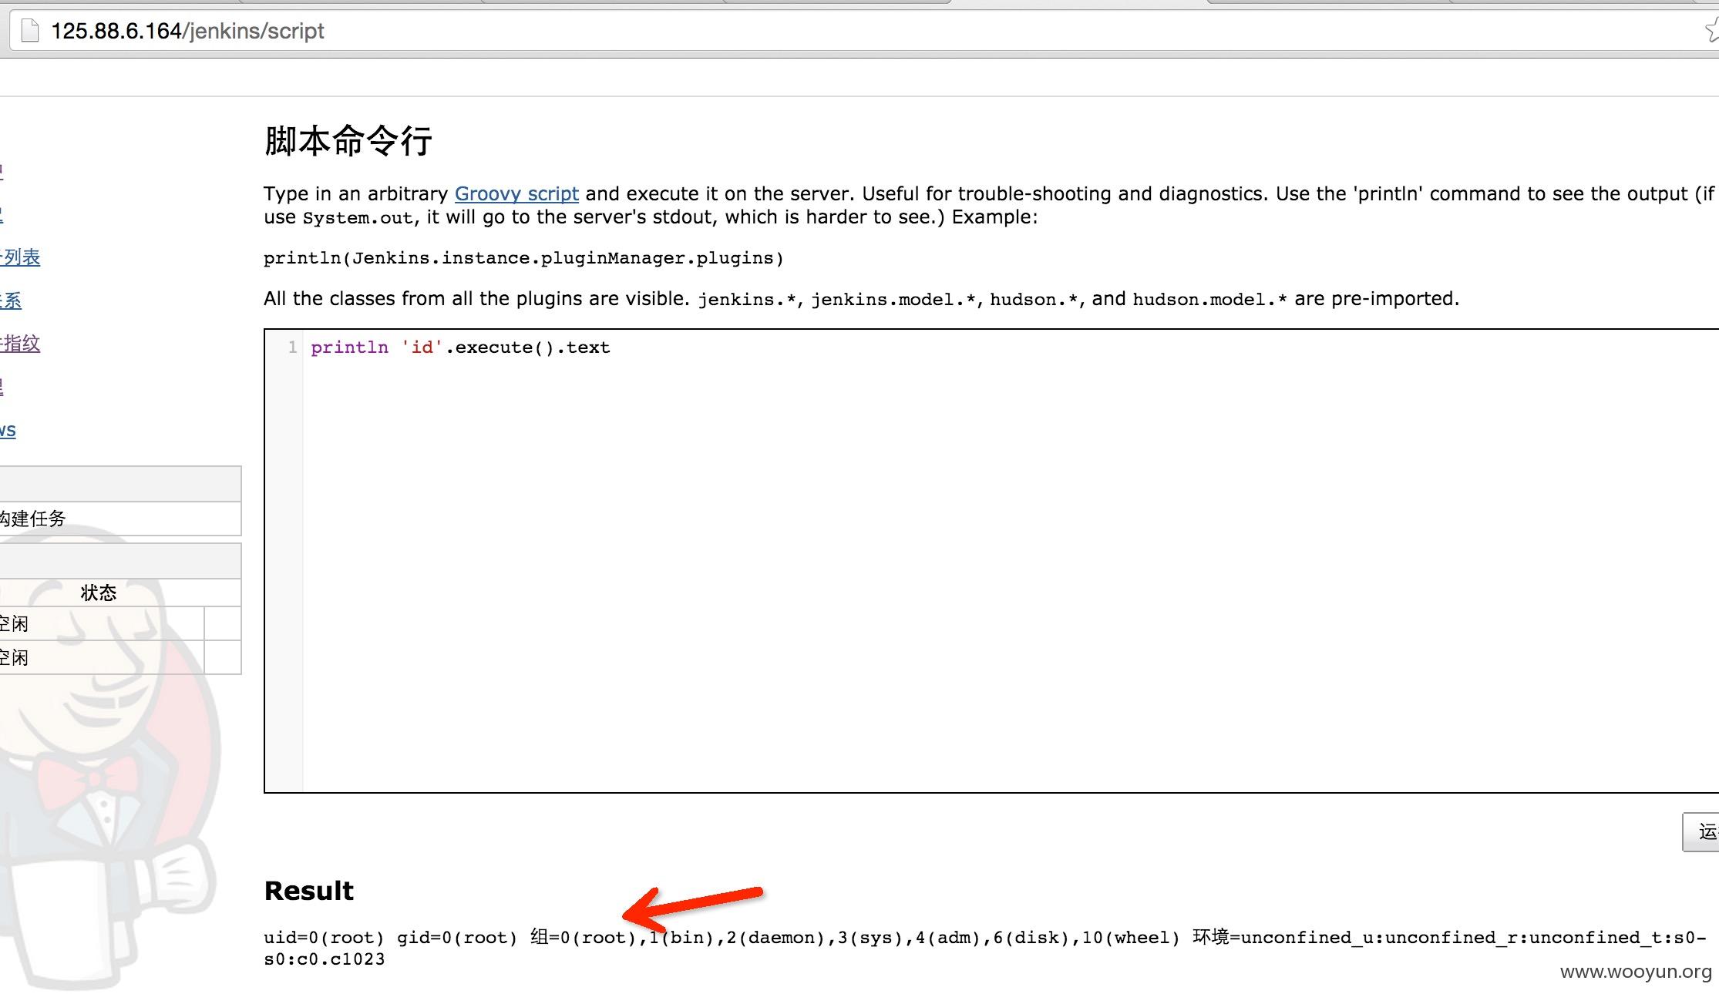Open the sidebar link ending in 列表

point(20,257)
